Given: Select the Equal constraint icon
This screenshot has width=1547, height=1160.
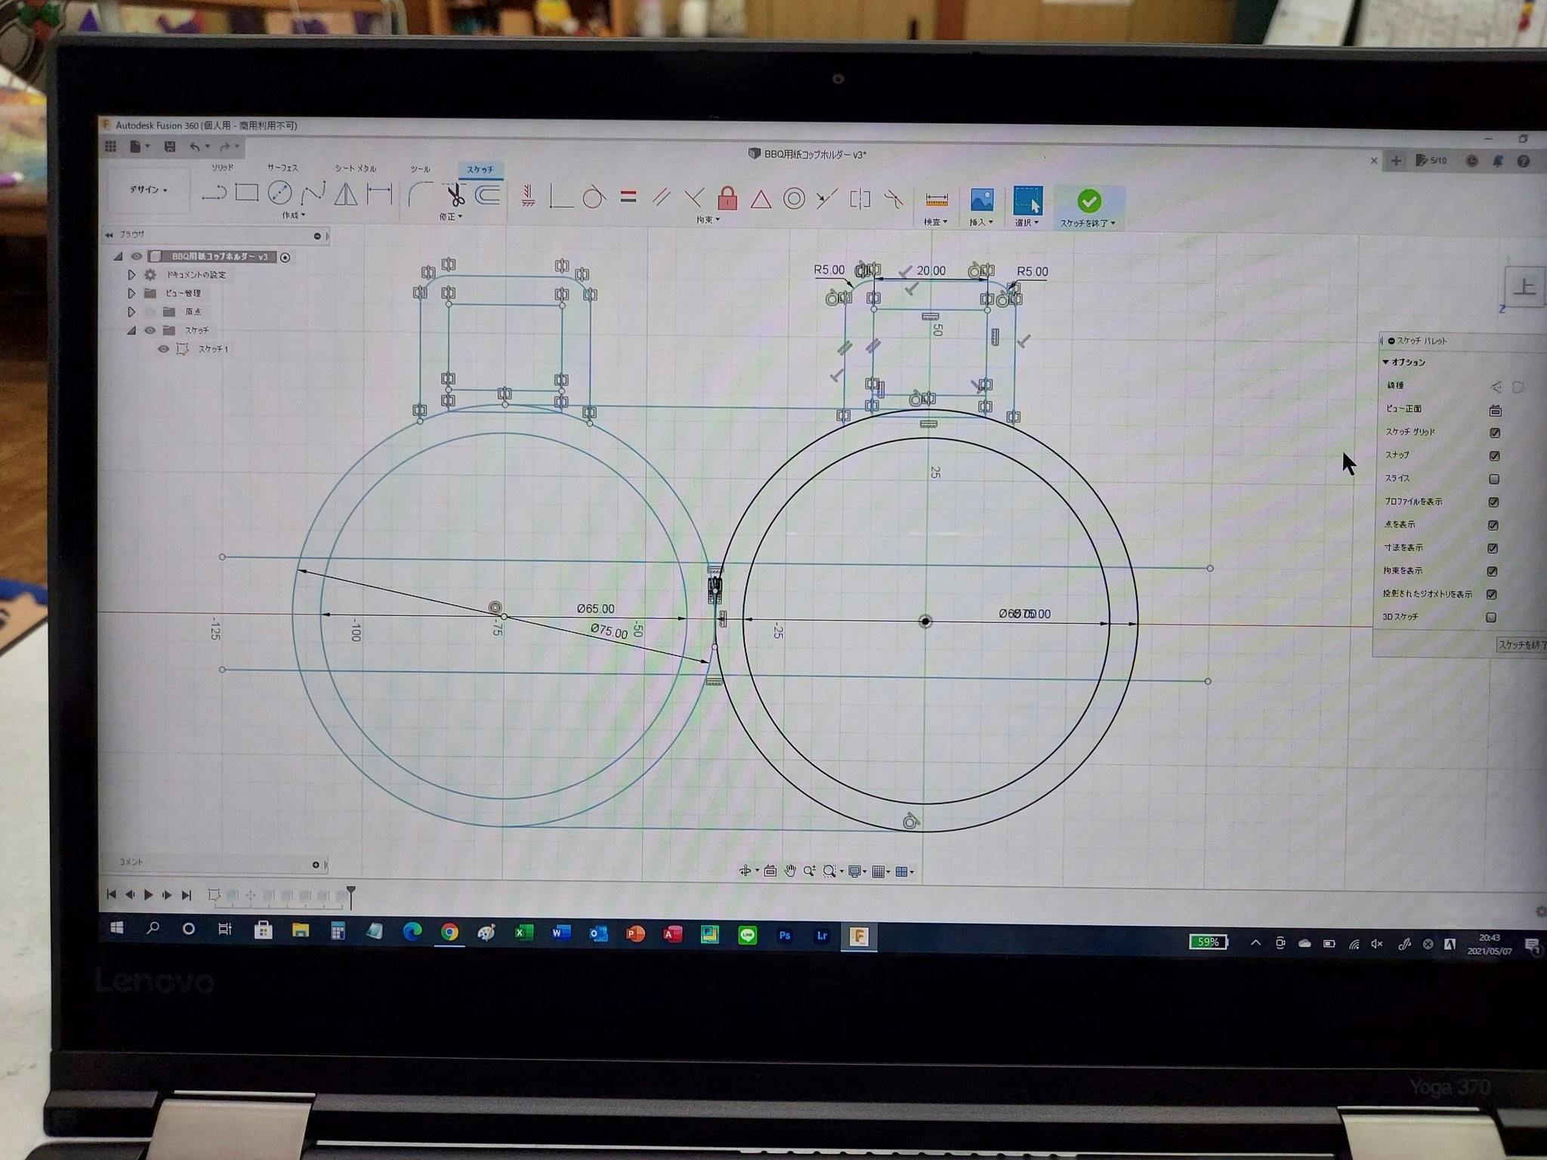Looking at the screenshot, I should click(x=628, y=197).
